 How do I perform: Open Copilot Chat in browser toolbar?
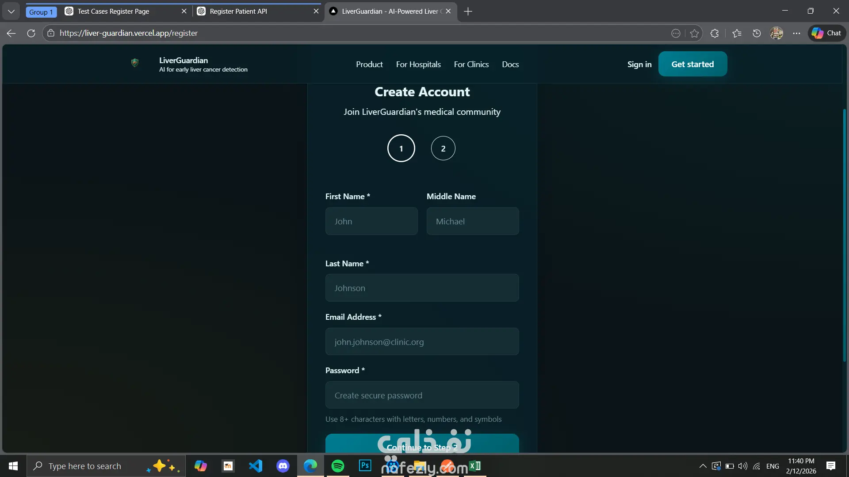click(x=826, y=33)
